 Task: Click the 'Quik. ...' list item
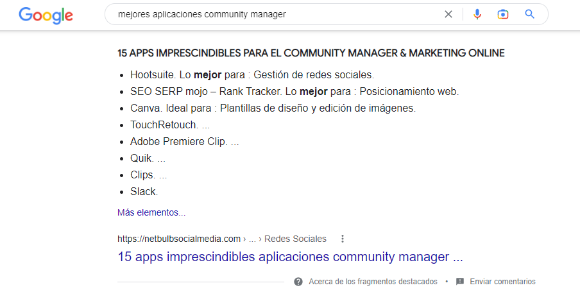(x=148, y=158)
